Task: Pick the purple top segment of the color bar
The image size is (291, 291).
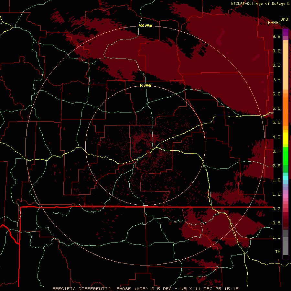Action: click(286, 32)
